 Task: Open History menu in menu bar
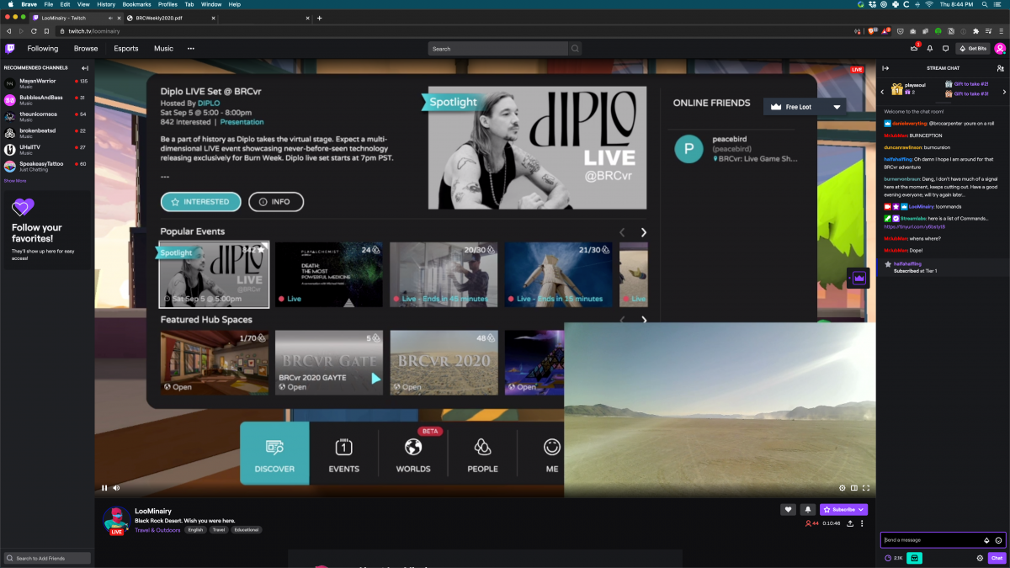(x=106, y=4)
